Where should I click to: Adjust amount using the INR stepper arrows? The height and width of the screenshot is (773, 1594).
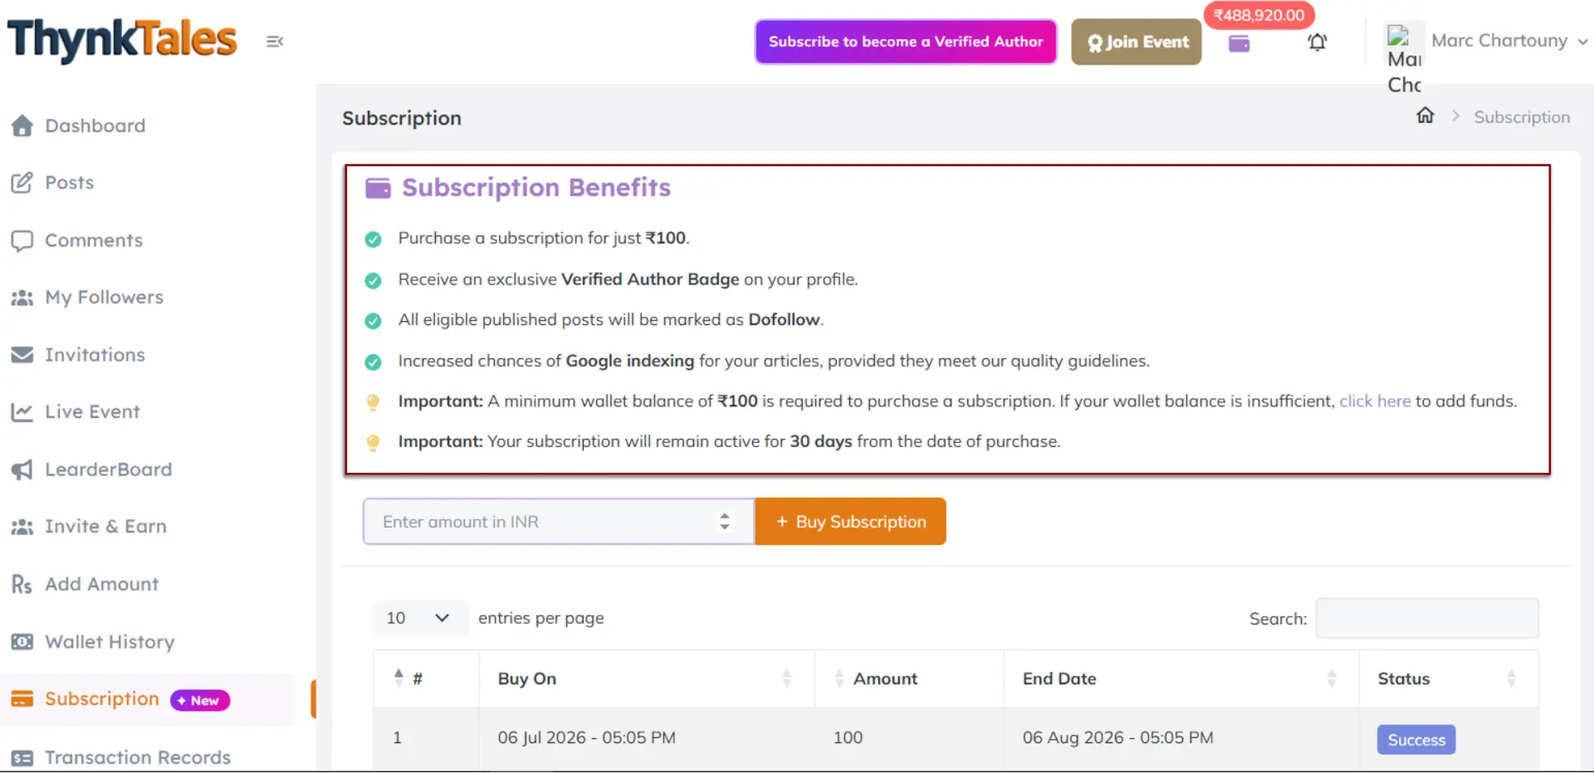725,521
